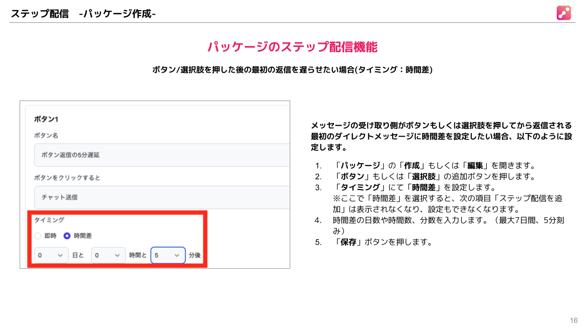Click the intro paragraph starting メッセージの受け取り側
This screenshot has height=329, width=585.
[x=441, y=136]
